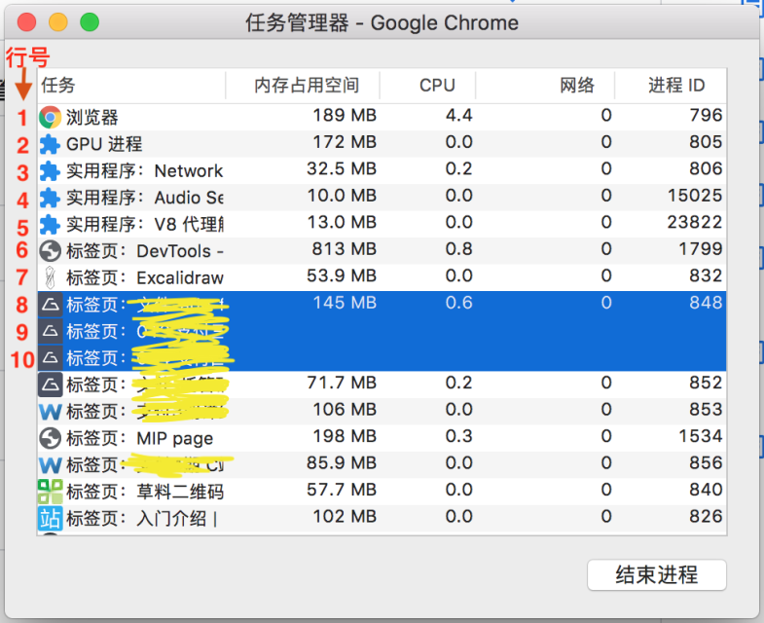Click the puzzle icon beside 实用程序: Audio
This screenshot has height=623, width=764.
click(x=50, y=198)
